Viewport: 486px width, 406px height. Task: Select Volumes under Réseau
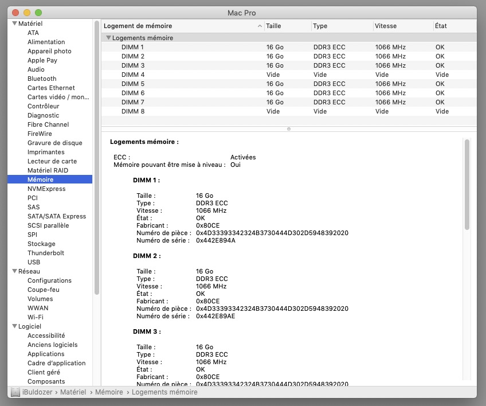click(40, 299)
